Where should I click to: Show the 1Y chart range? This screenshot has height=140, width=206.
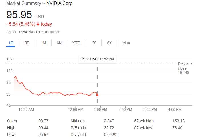pyautogui.click(x=93, y=43)
